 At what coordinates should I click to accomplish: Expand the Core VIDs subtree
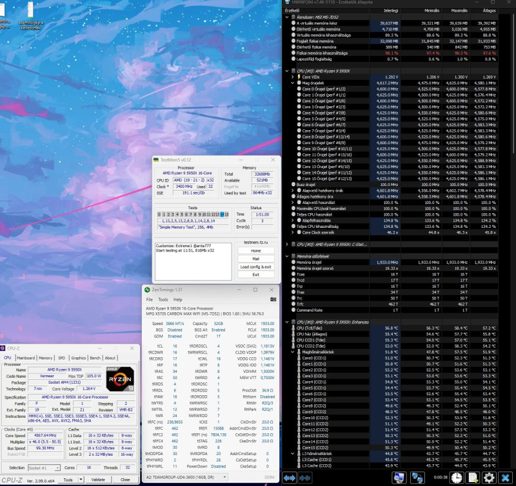pos(293,77)
